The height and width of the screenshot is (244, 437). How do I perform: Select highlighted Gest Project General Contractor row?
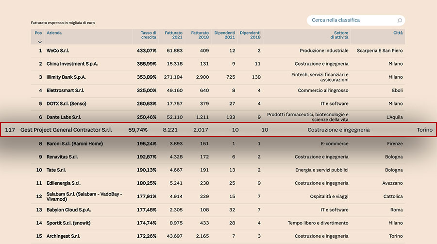point(218,130)
